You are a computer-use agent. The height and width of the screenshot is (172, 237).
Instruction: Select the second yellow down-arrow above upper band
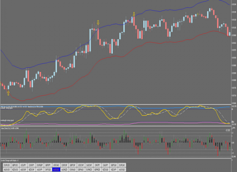pyautogui.click(x=134, y=15)
